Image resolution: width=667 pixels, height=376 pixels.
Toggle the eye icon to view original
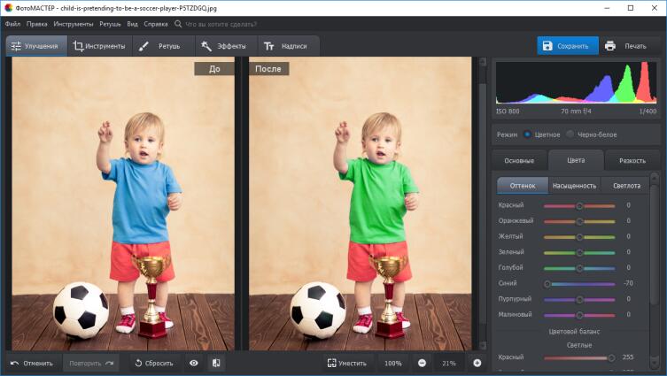193,363
